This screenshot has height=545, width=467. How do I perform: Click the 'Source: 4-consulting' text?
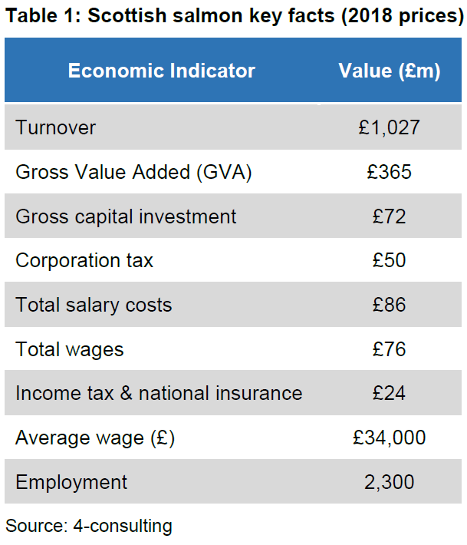click(89, 526)
